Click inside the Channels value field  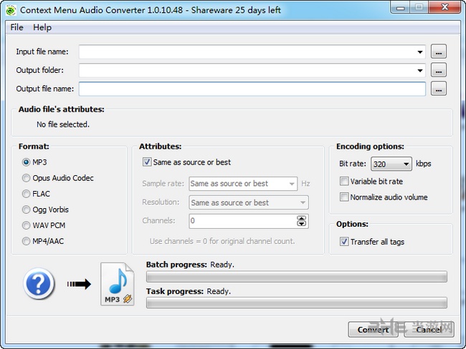[242, 221]
